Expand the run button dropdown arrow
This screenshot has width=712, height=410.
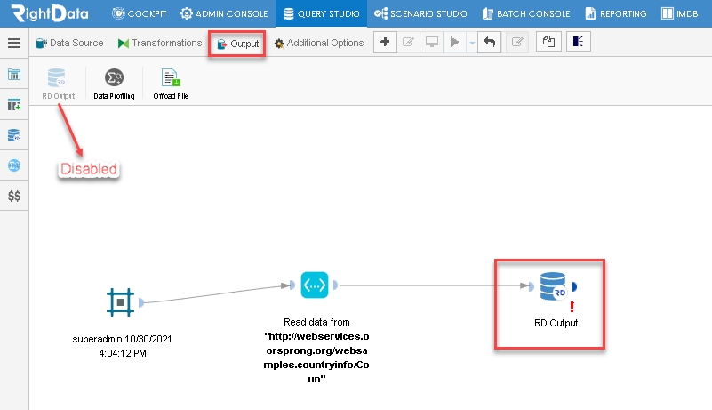click(472, 43)
